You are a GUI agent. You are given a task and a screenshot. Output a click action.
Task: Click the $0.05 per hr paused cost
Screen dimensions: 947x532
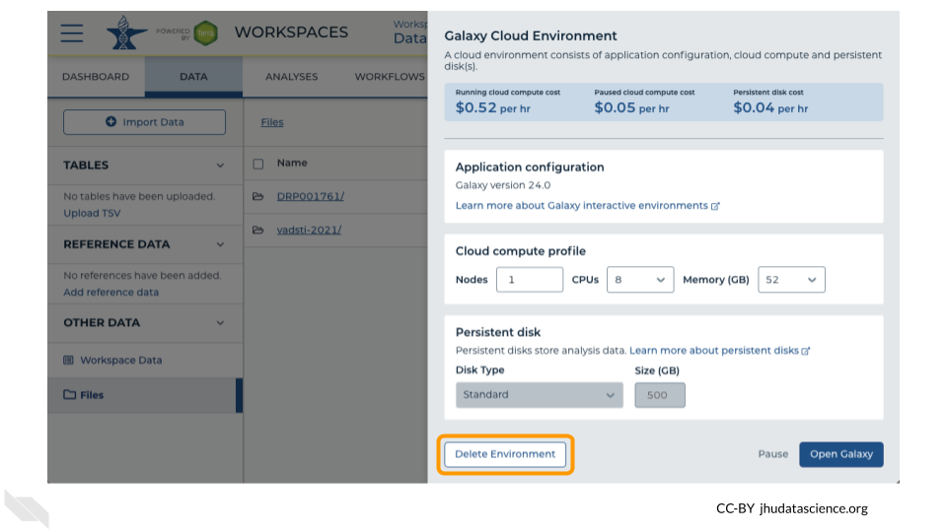click(631, 108)
